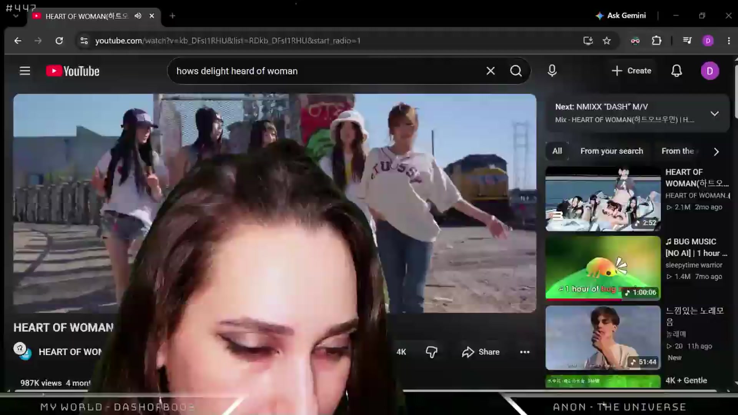Go to the YouTube home logo
This screenshot has height=415, width=738.
tap(73, 71)
